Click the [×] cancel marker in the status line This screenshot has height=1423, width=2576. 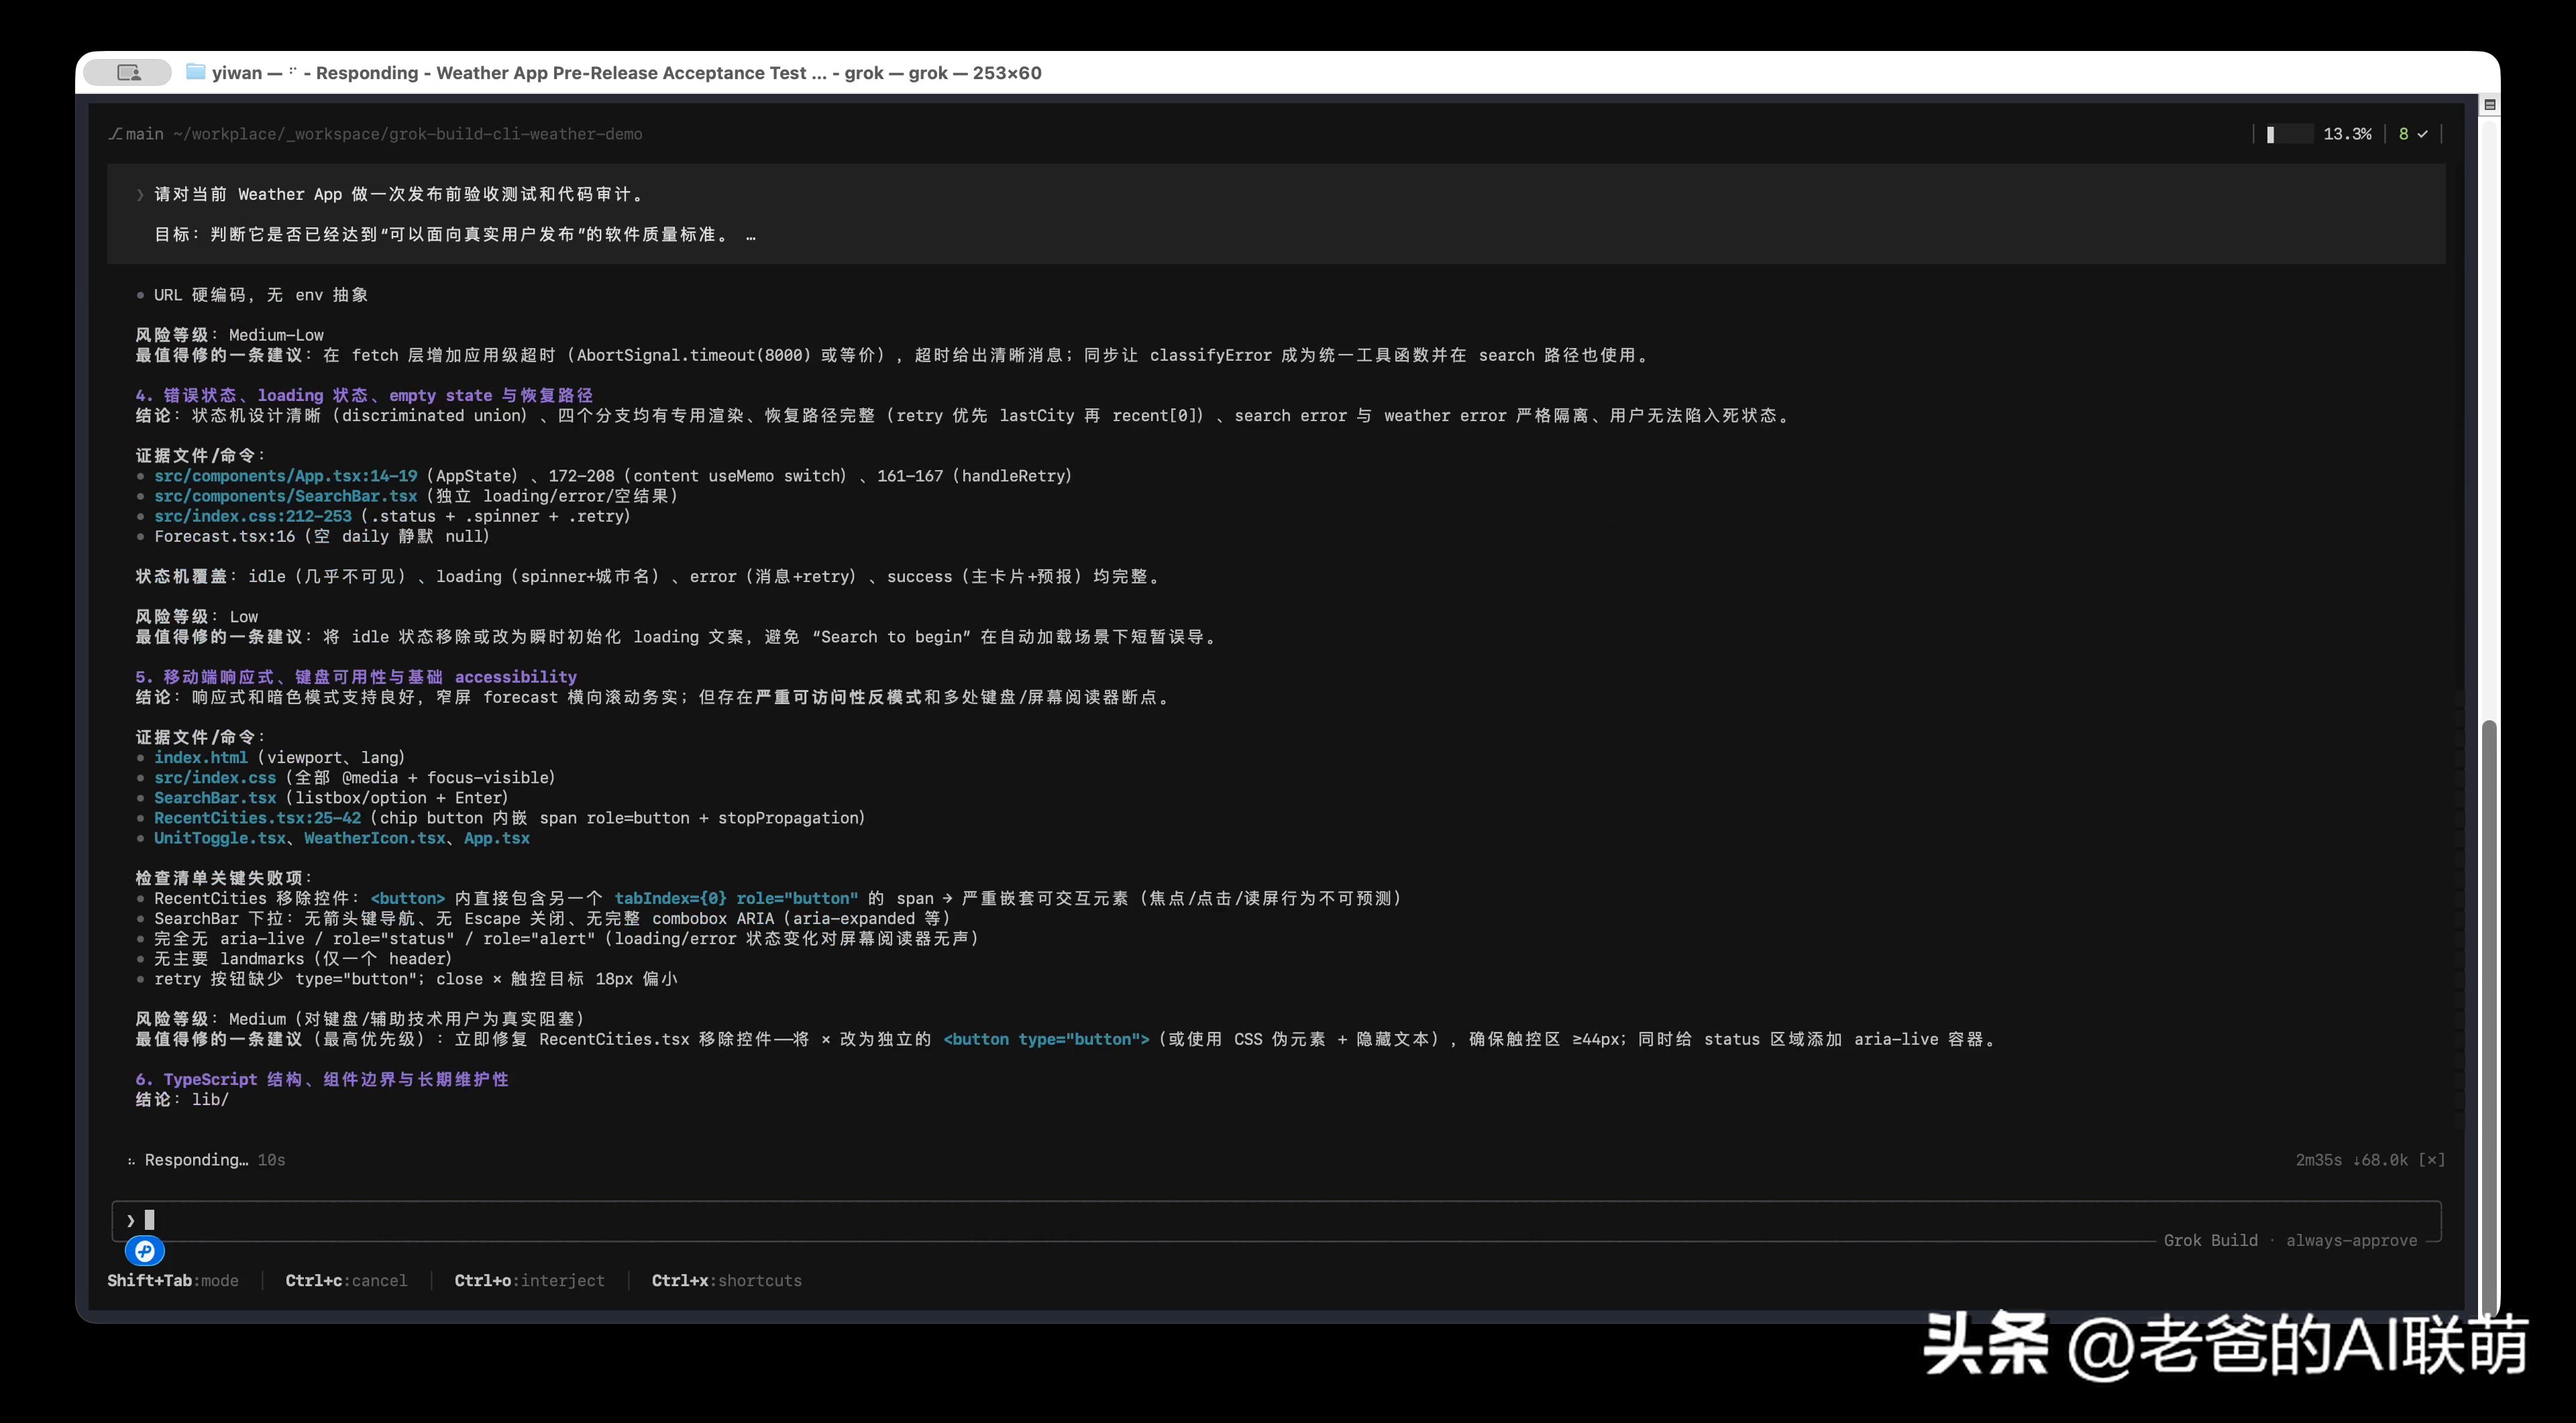[x=2431, y=1159]
